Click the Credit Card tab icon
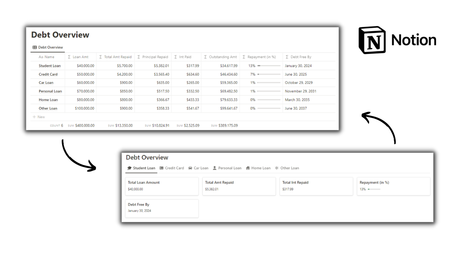Image resolution: width=462 pixels, height=260 pixels. point(161,168)
